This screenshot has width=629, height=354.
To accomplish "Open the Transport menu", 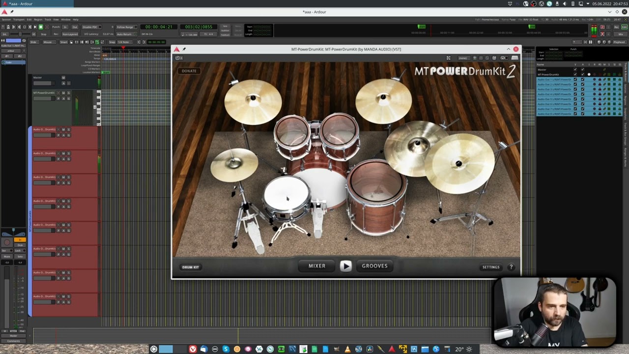I will [x=19, y=20].
